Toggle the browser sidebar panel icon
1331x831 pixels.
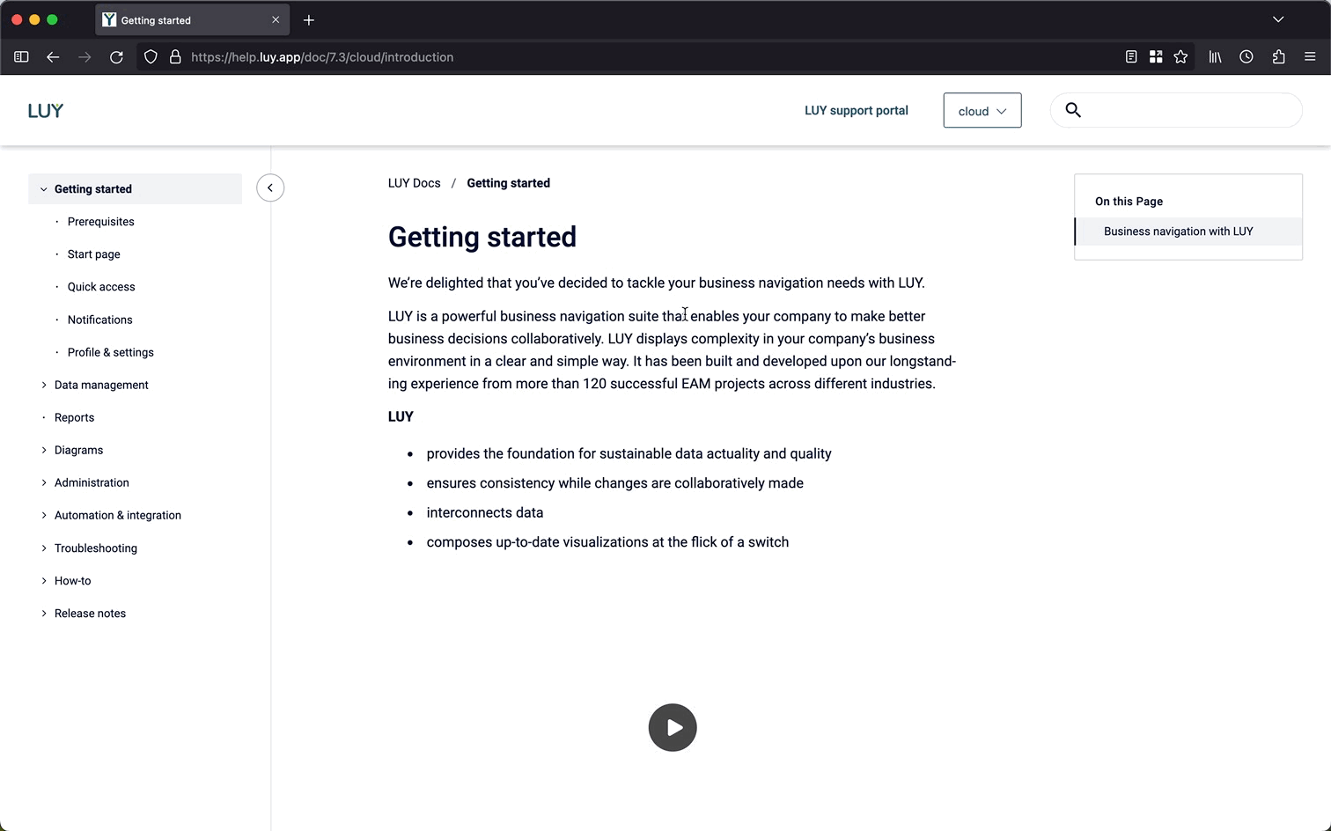22,57
